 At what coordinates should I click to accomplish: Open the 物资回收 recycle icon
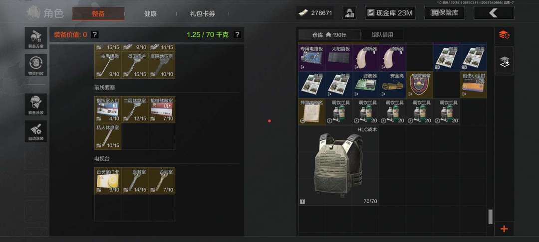pyautogui.click(x=36, y=65)
